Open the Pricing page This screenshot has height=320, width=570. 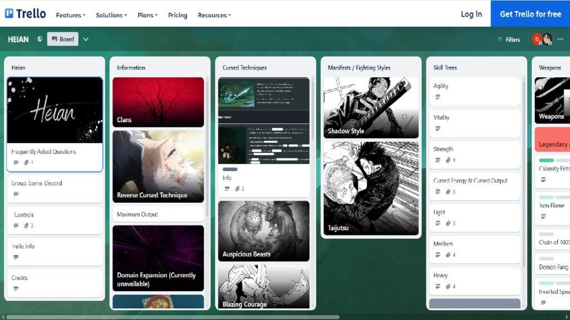click(178, 15)
